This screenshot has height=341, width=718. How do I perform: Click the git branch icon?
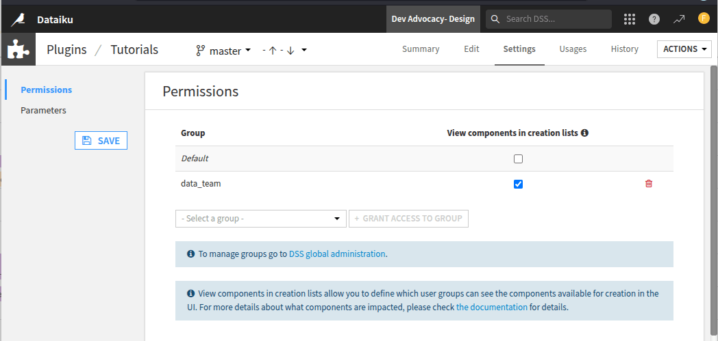click(200, 50)
